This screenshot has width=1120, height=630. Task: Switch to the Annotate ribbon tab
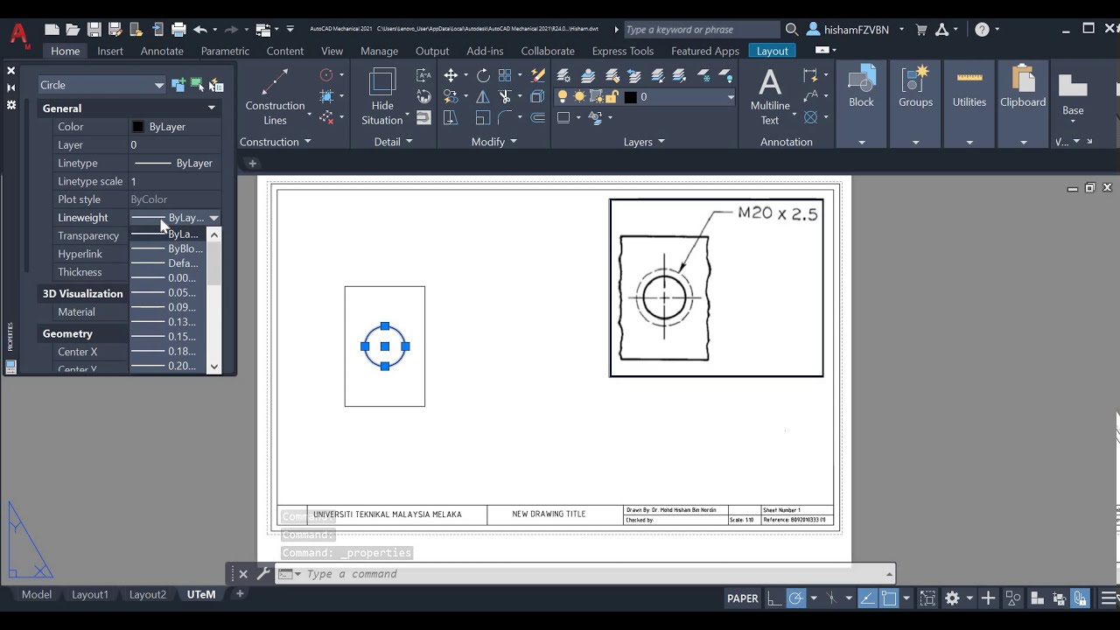(x=162, y=51)
